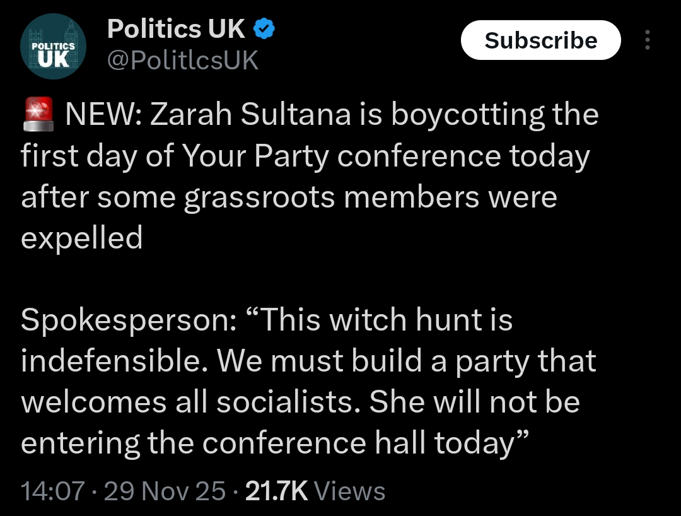This screenshot has height=516, width=681.
Task: View the 21.7K Views count
Action: pos(315,491)
